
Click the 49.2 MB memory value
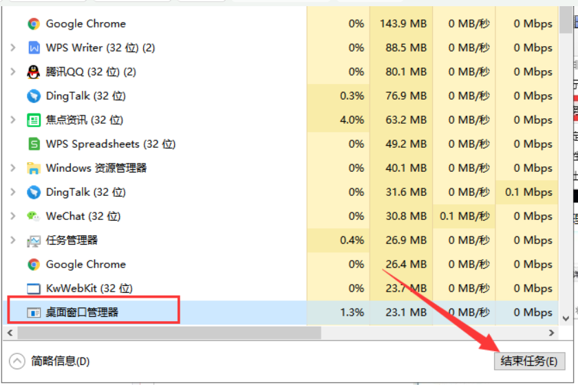point(406,144)
